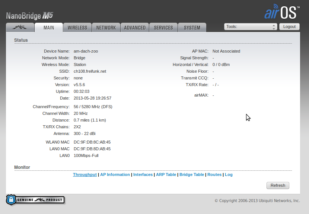
Task: Click the NanoBridge M5 logo
Action: pyautogui.click(x=30, y=16)
